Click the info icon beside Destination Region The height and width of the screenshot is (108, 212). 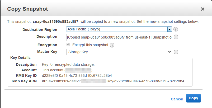tap(176, 29)
